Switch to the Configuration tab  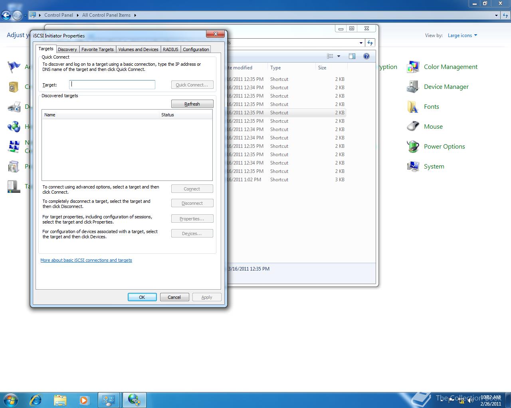click(x=196, y=49)
